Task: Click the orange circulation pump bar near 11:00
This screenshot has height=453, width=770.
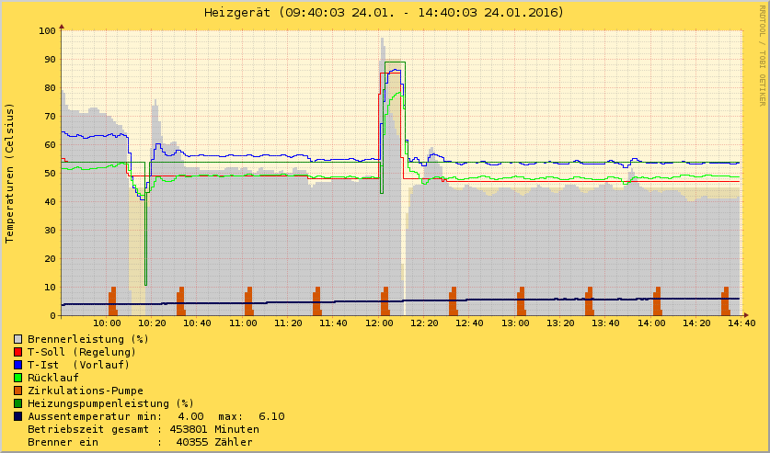Action: pyautogui.click(x=248, y=301)
